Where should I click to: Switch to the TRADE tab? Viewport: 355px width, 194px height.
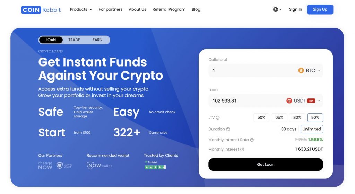pos(74,40)
